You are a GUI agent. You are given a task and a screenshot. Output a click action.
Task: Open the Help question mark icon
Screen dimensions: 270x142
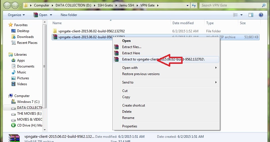261,15
